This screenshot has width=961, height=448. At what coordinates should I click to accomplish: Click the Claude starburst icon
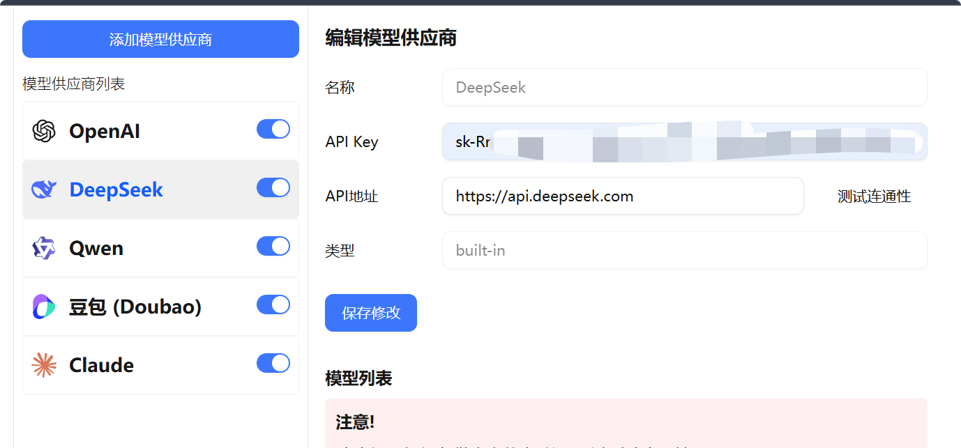[x=44, y=365]
